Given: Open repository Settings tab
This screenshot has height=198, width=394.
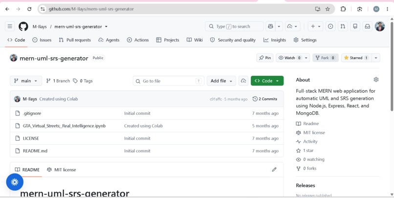Looking at the screenshot, I should [x=305, y=40].
